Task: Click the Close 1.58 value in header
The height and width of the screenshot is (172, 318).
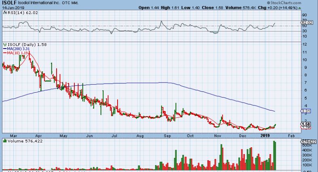Action: point(213,8)
